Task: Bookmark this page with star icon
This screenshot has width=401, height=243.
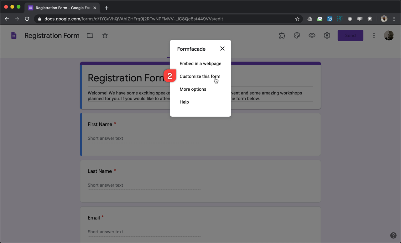Action: (297, 19)
